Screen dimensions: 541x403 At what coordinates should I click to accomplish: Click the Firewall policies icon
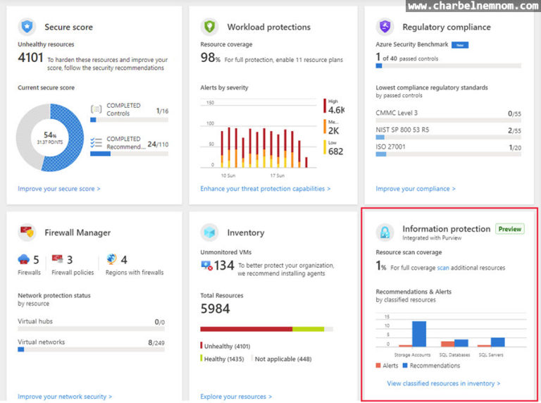[57, 259]
